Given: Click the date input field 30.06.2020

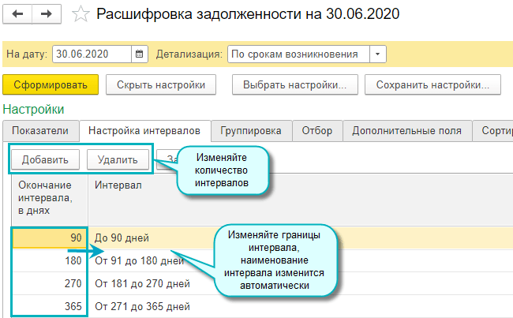Looking at the screenshot, I should [91, 54].
